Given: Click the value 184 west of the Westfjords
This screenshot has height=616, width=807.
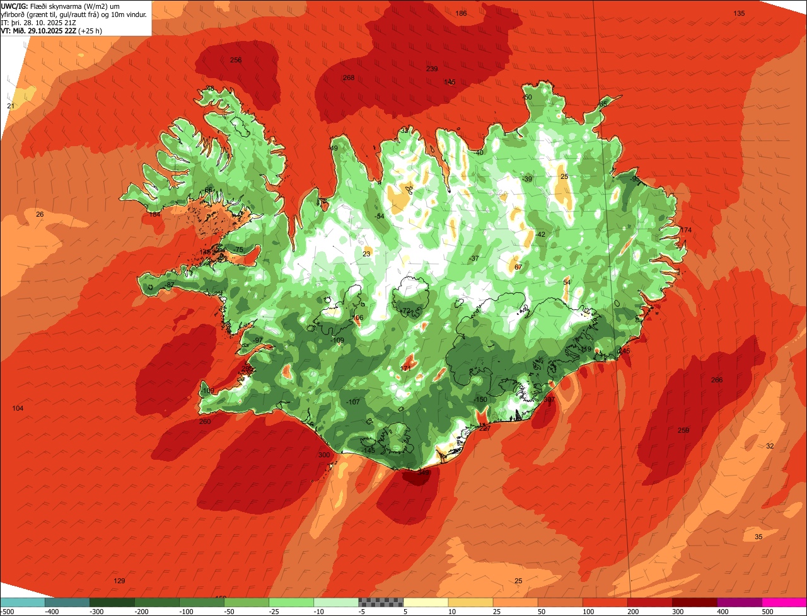Looking at the screenshot, I should (x=154, y=215).
